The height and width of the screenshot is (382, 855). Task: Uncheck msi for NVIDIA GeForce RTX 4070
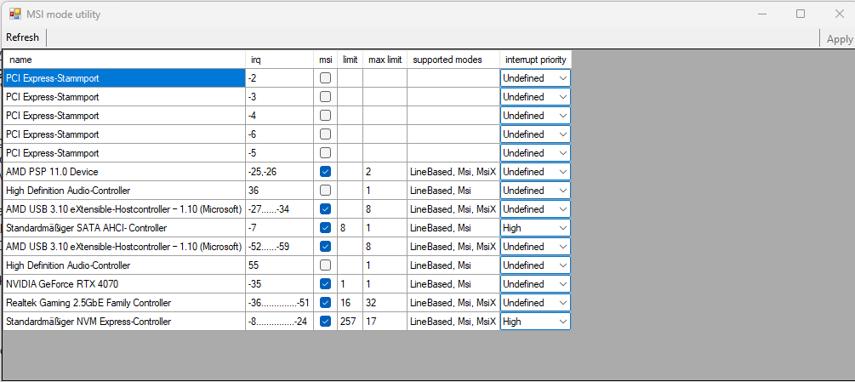point(325,284)
